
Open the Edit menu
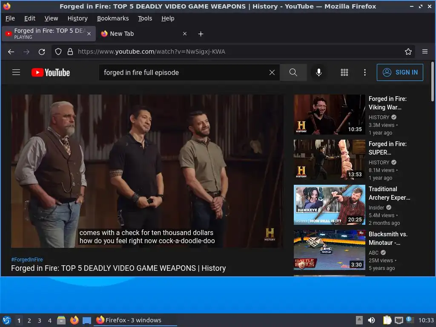29,18
